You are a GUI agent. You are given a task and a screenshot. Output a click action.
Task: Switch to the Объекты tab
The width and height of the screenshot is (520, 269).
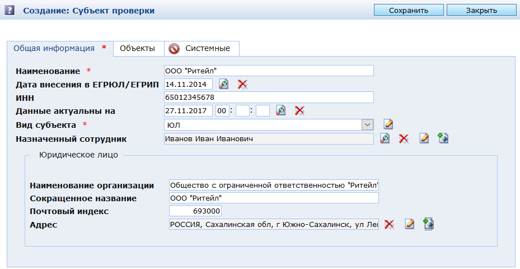coord(137,49)
